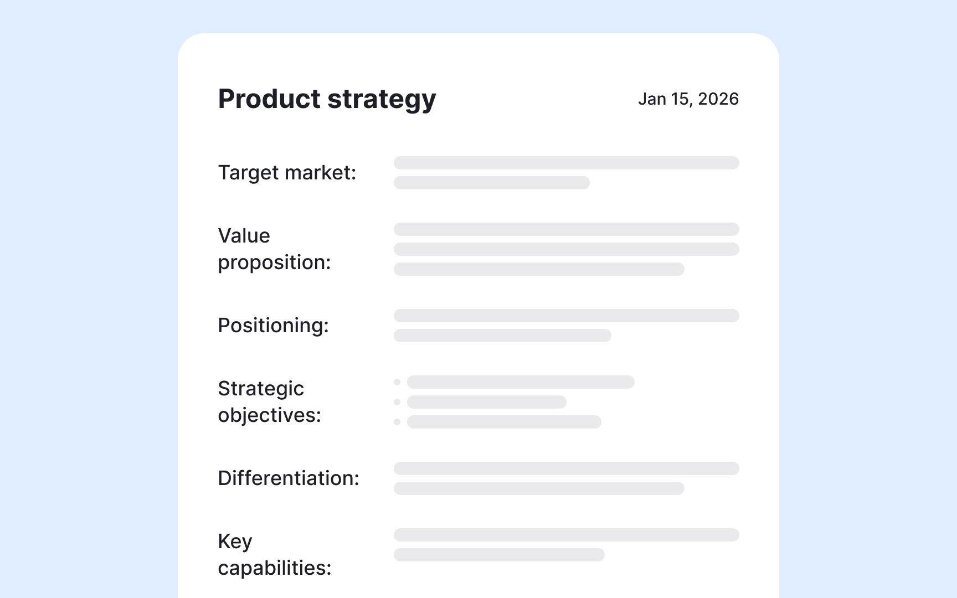
Task: Click the Target market label
Action: pos(287,173)
